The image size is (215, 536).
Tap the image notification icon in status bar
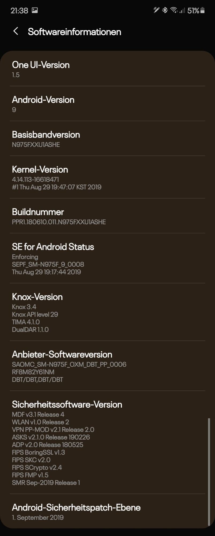point(35,10)
